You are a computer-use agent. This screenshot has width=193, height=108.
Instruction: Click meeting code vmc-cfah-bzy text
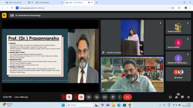point(21,97)
